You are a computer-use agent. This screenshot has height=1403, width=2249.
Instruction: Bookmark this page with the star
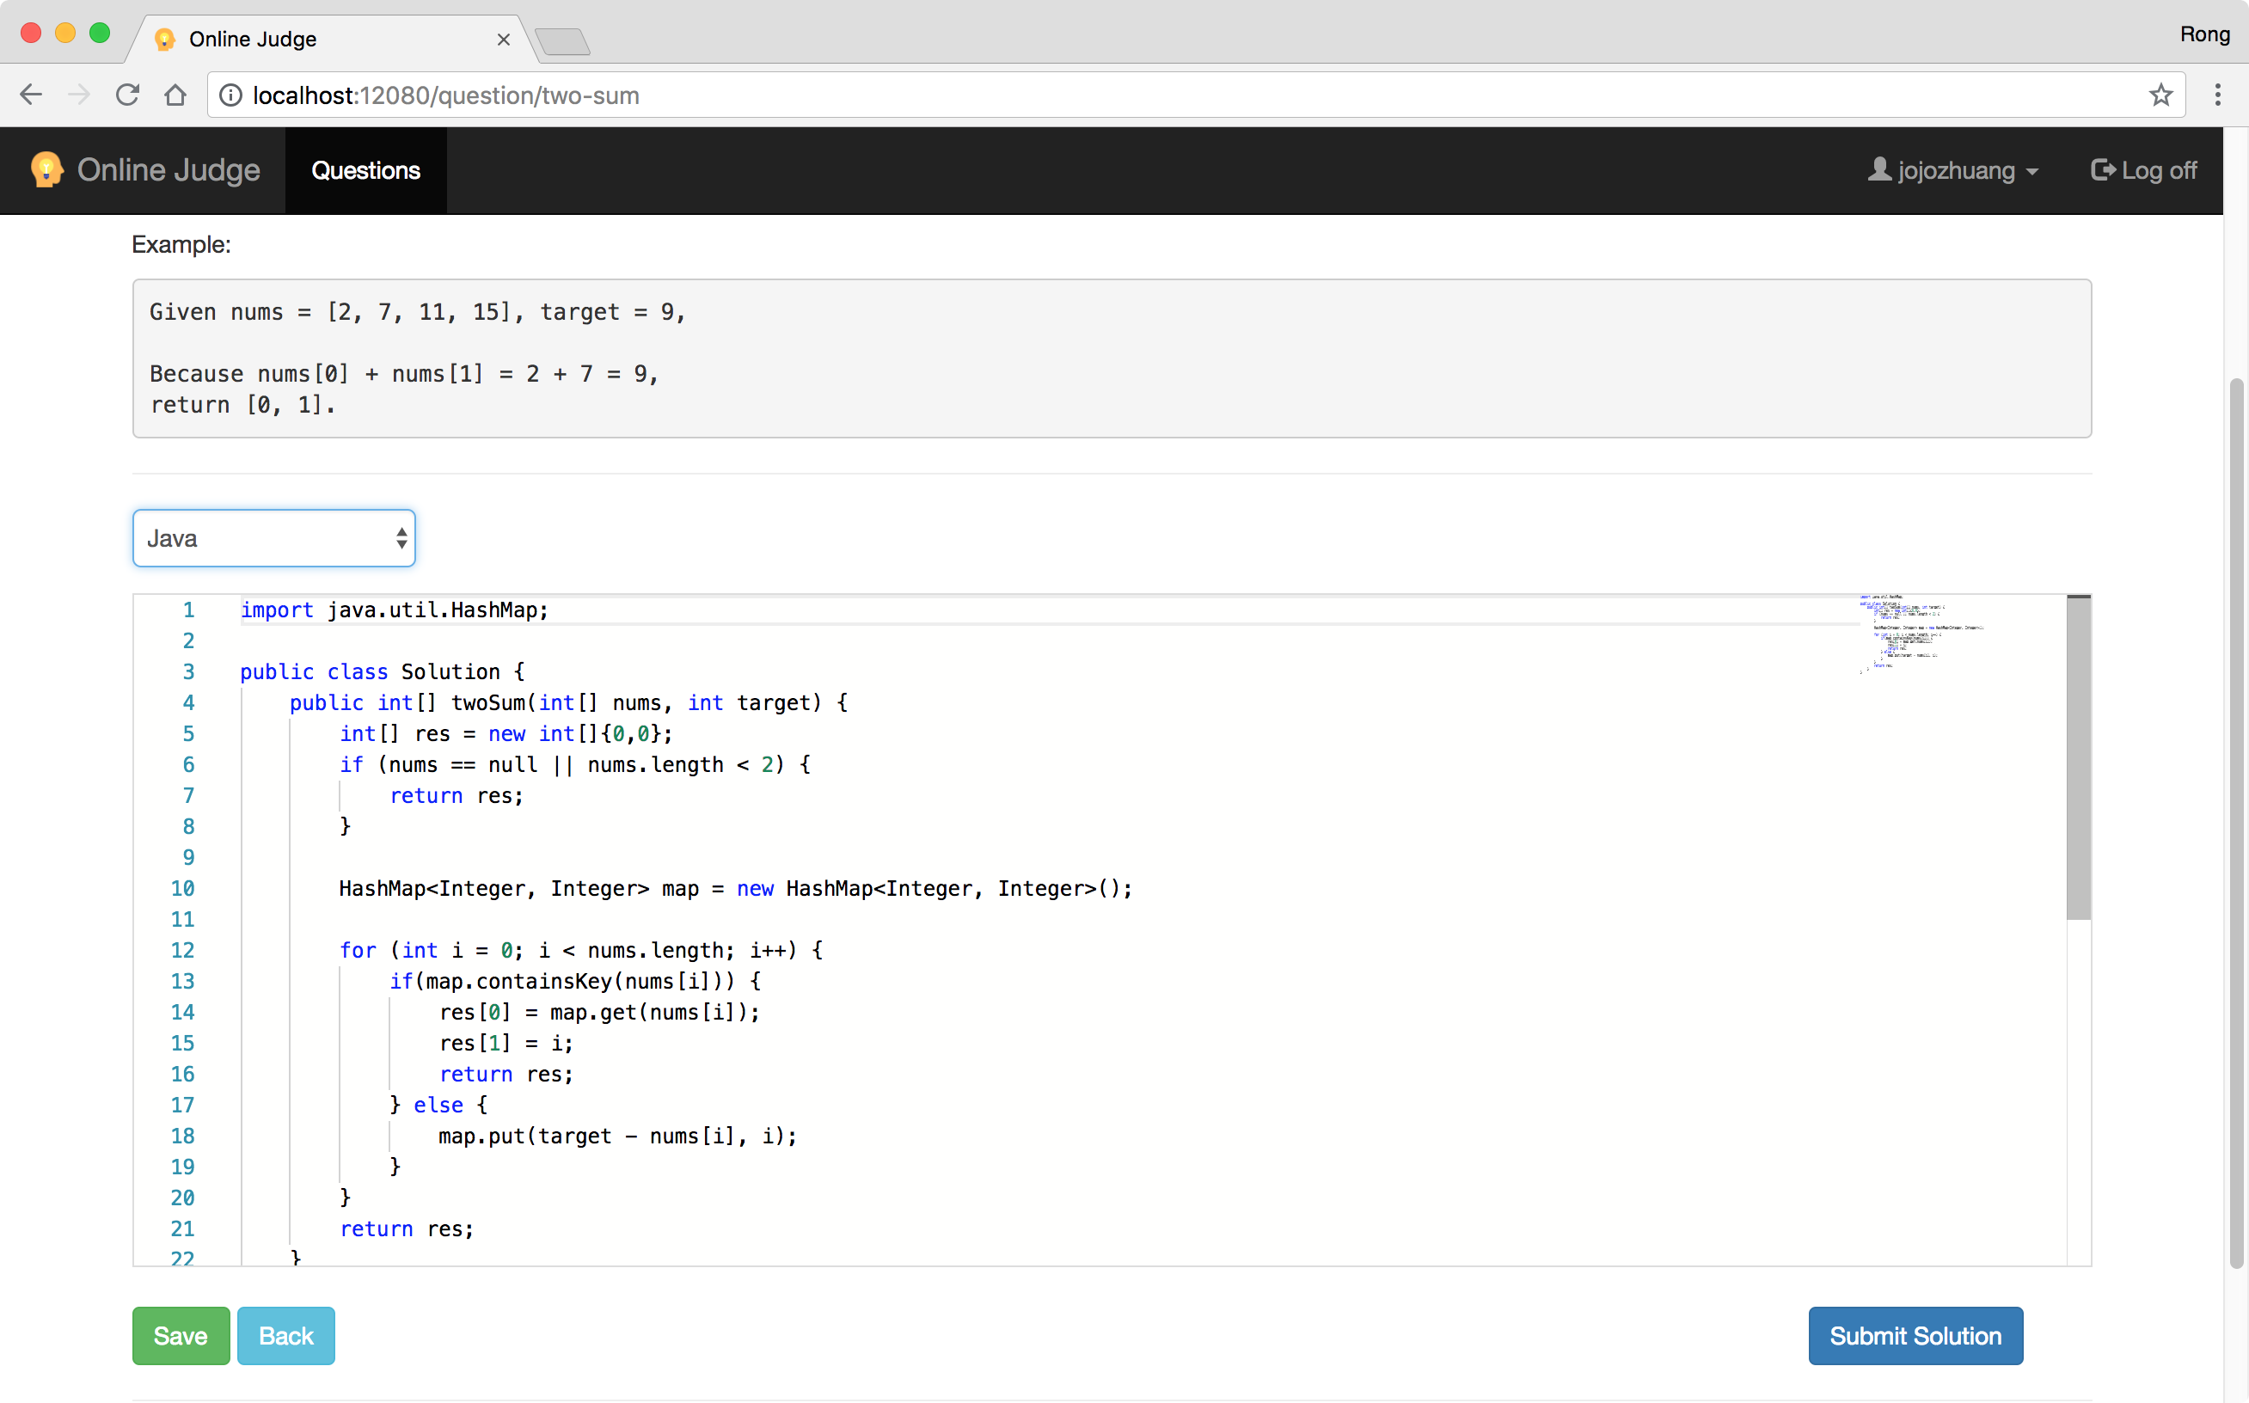pyautogui.click(x=2160, y=95)
